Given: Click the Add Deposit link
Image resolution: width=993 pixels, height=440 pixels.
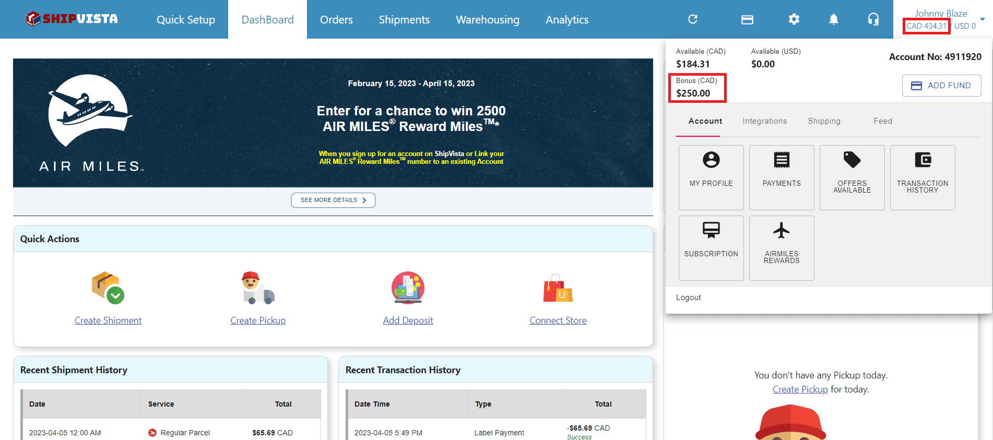Looking at the screenshot, I should click(408, 320).
